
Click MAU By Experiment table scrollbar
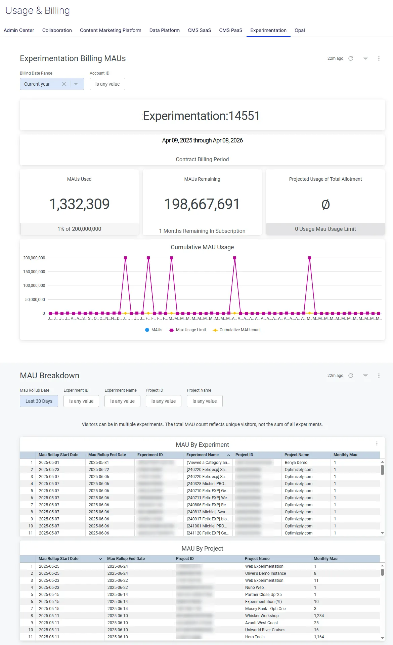click(382, 470)
